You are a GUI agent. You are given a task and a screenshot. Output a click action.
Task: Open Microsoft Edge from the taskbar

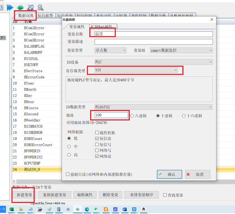pos(87,209)
